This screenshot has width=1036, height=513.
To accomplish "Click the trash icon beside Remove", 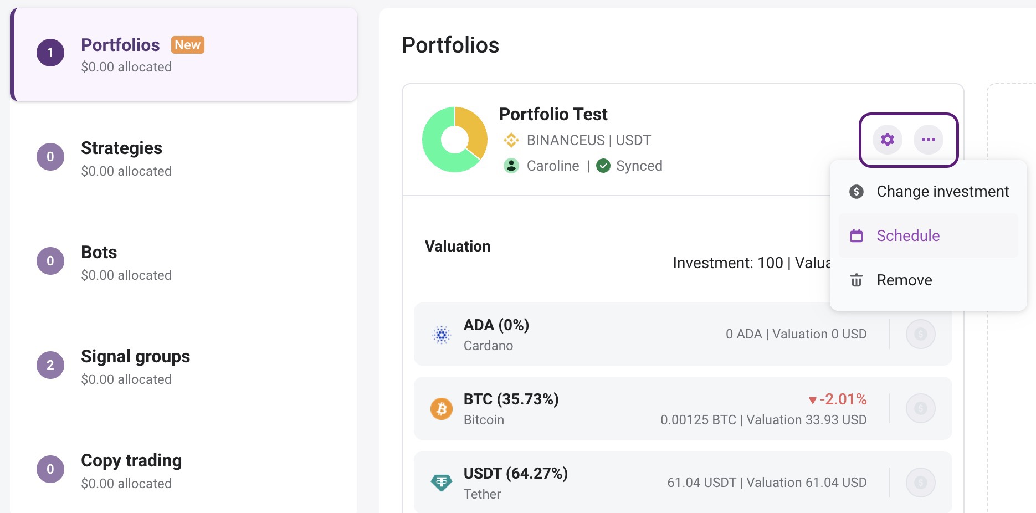I will [857, 280].
